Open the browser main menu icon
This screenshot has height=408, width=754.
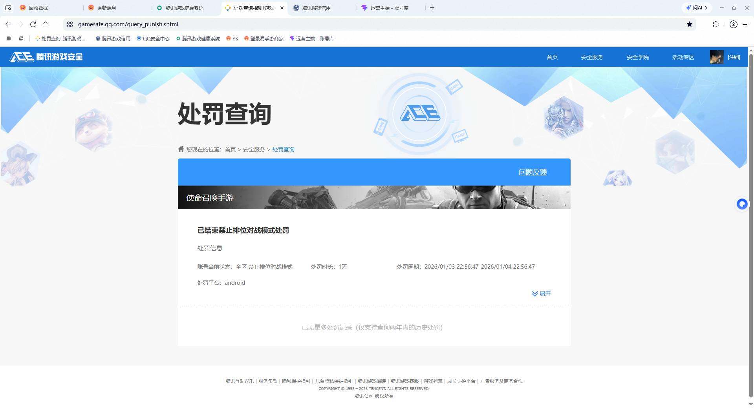click(x=745, y=24)
